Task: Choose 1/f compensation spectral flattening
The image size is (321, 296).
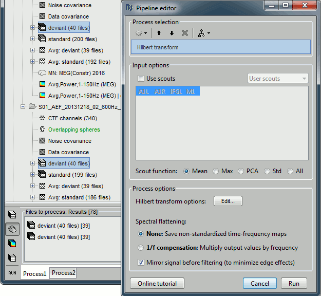Action: pos(141,248)
